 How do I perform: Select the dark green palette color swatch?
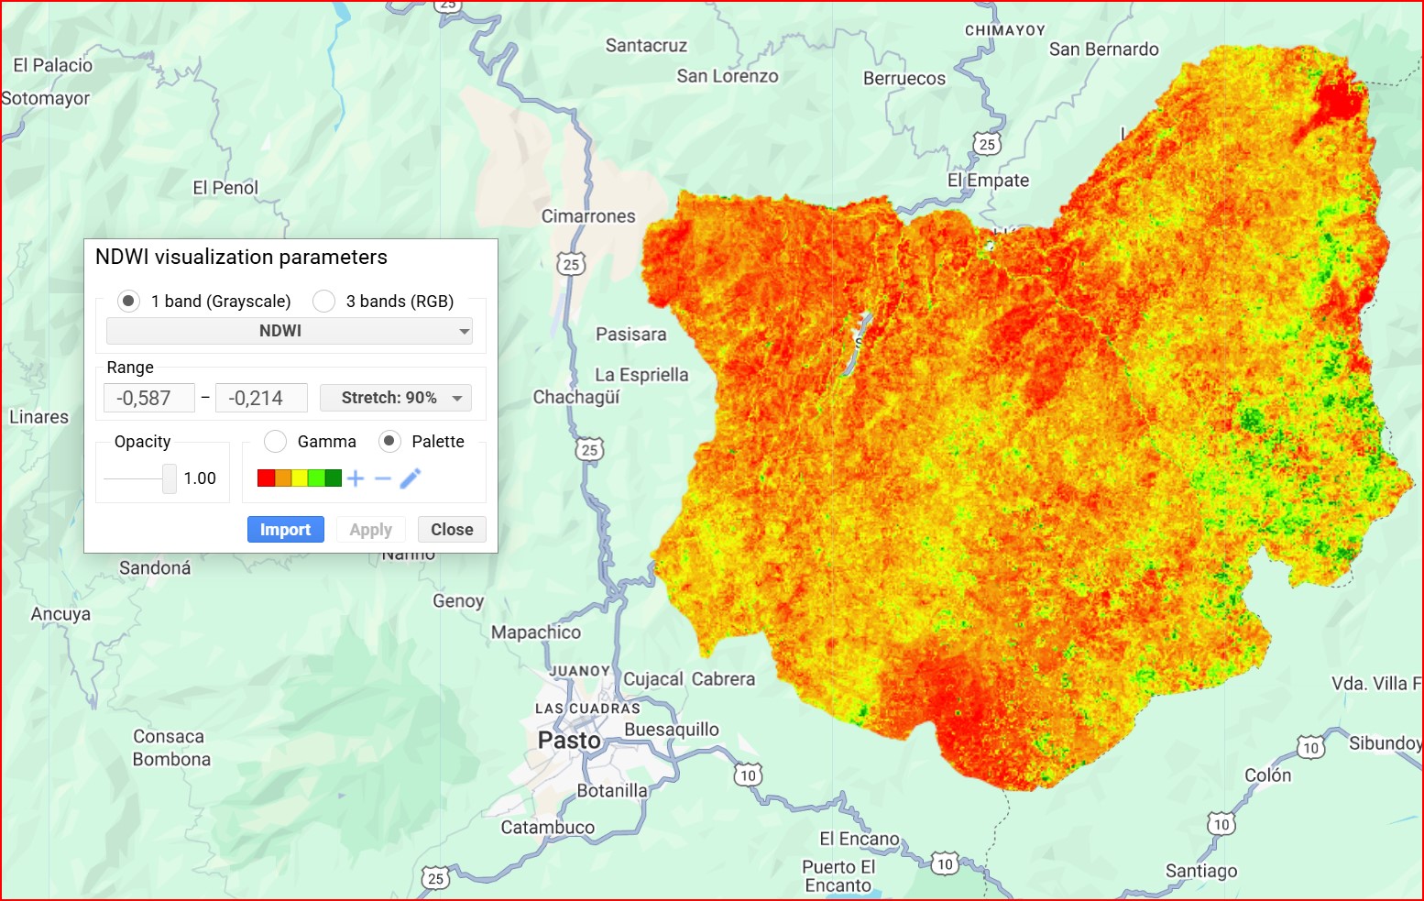334,478
